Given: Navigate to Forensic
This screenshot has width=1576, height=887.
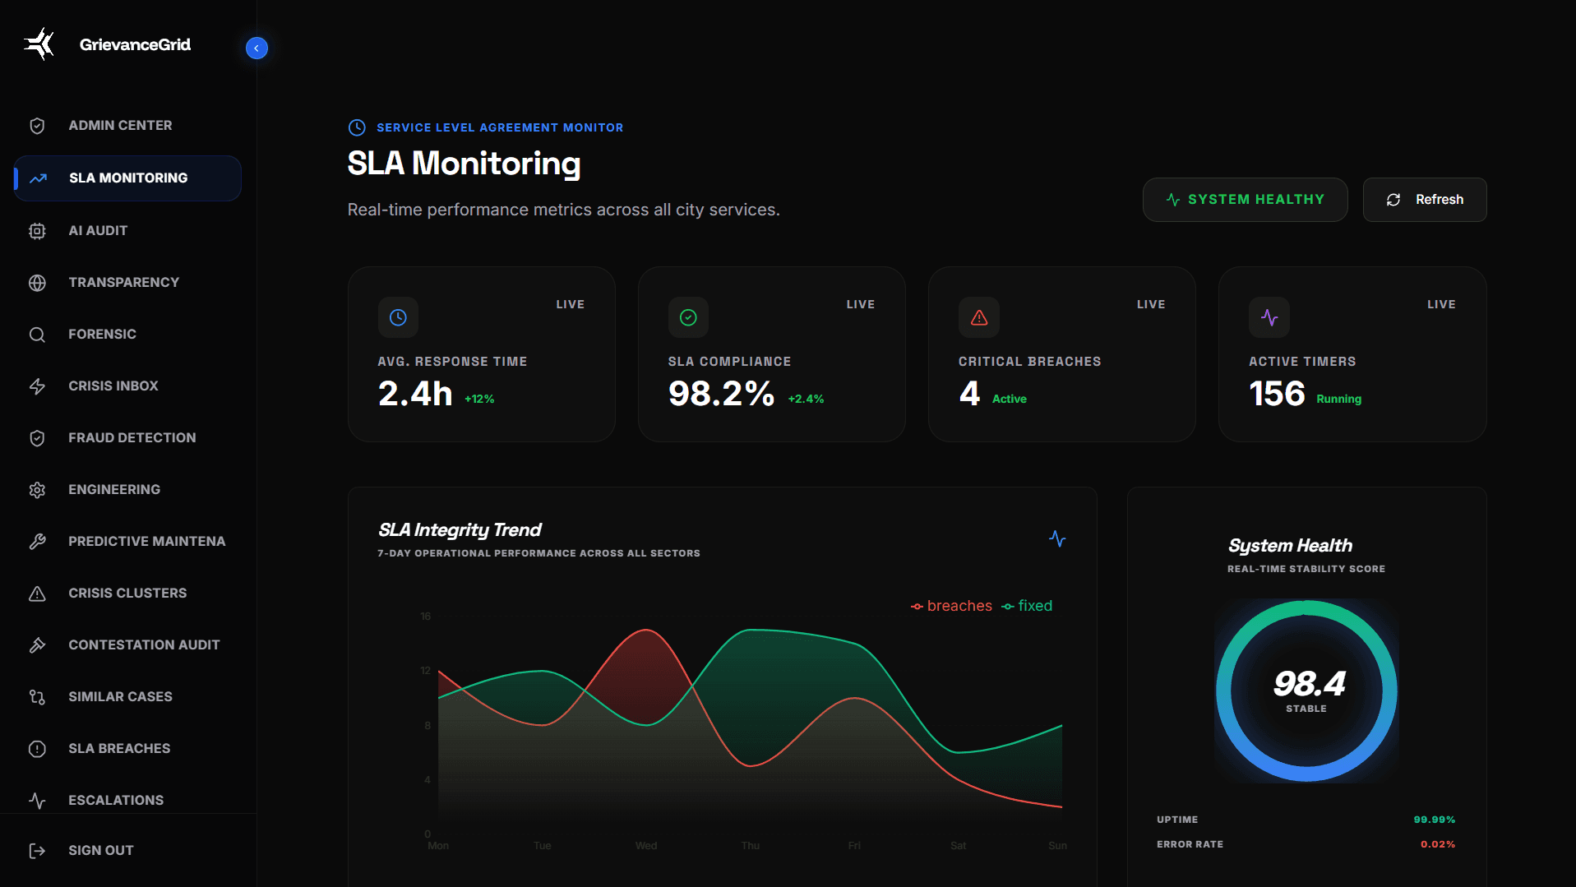Looking at the screenshot, I should pyautogui.click(x=127, y=335).
